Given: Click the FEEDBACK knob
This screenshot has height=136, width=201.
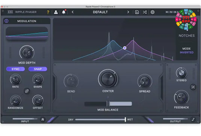Looking at the screenshot, I should coord(181,98).
